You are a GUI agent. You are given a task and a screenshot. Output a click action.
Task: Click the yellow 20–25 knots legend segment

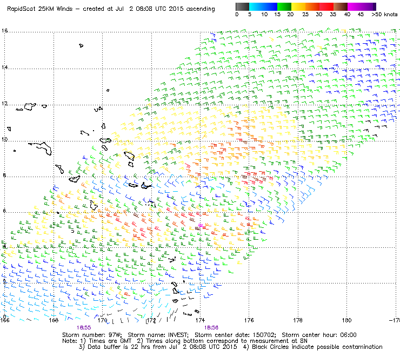coord(298,6)
